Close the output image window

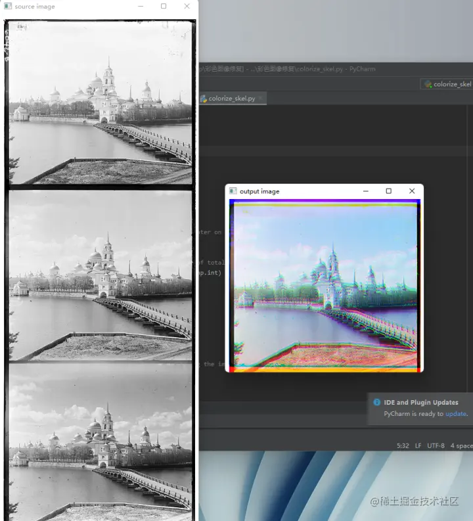pos(412,191)
